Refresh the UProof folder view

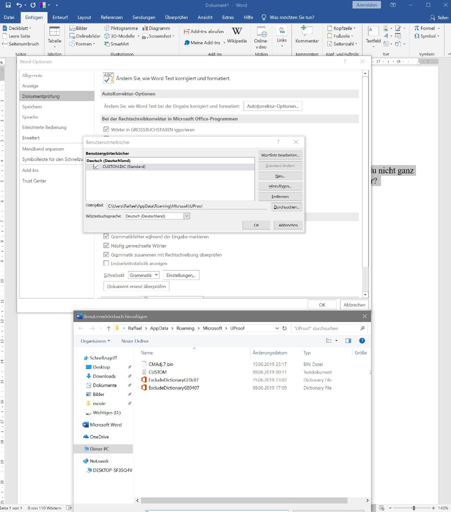pyautogui.click(x=284, y=328)
